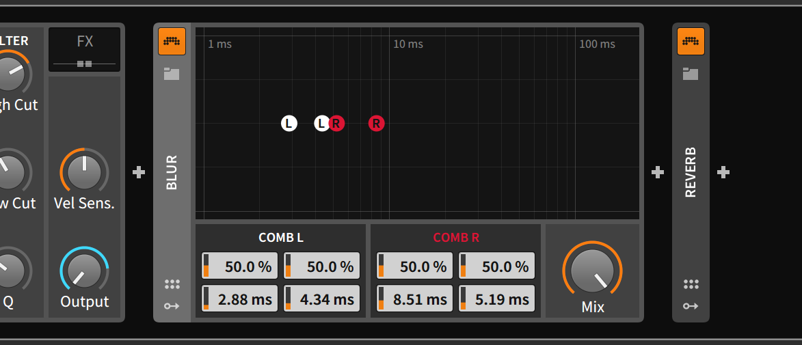Click the BLUR device title
Image resolution: width=802 pixels, height=345 pixels.
point(172,173)
